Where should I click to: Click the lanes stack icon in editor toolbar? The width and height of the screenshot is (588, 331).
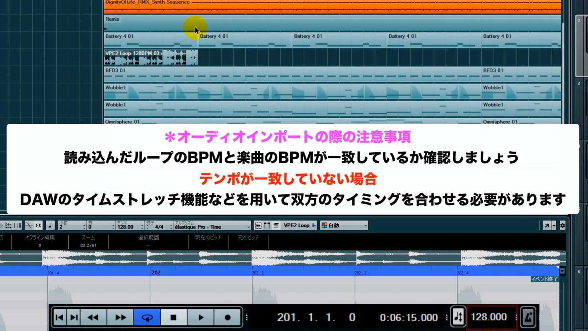pyautogui.click(x=276, y=226)
